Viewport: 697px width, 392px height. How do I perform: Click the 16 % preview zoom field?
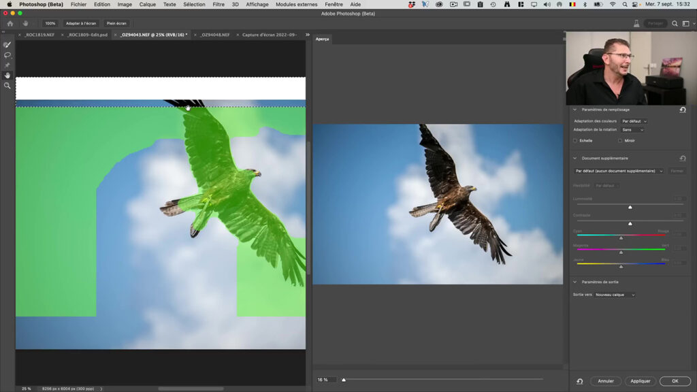click(326, 380)
